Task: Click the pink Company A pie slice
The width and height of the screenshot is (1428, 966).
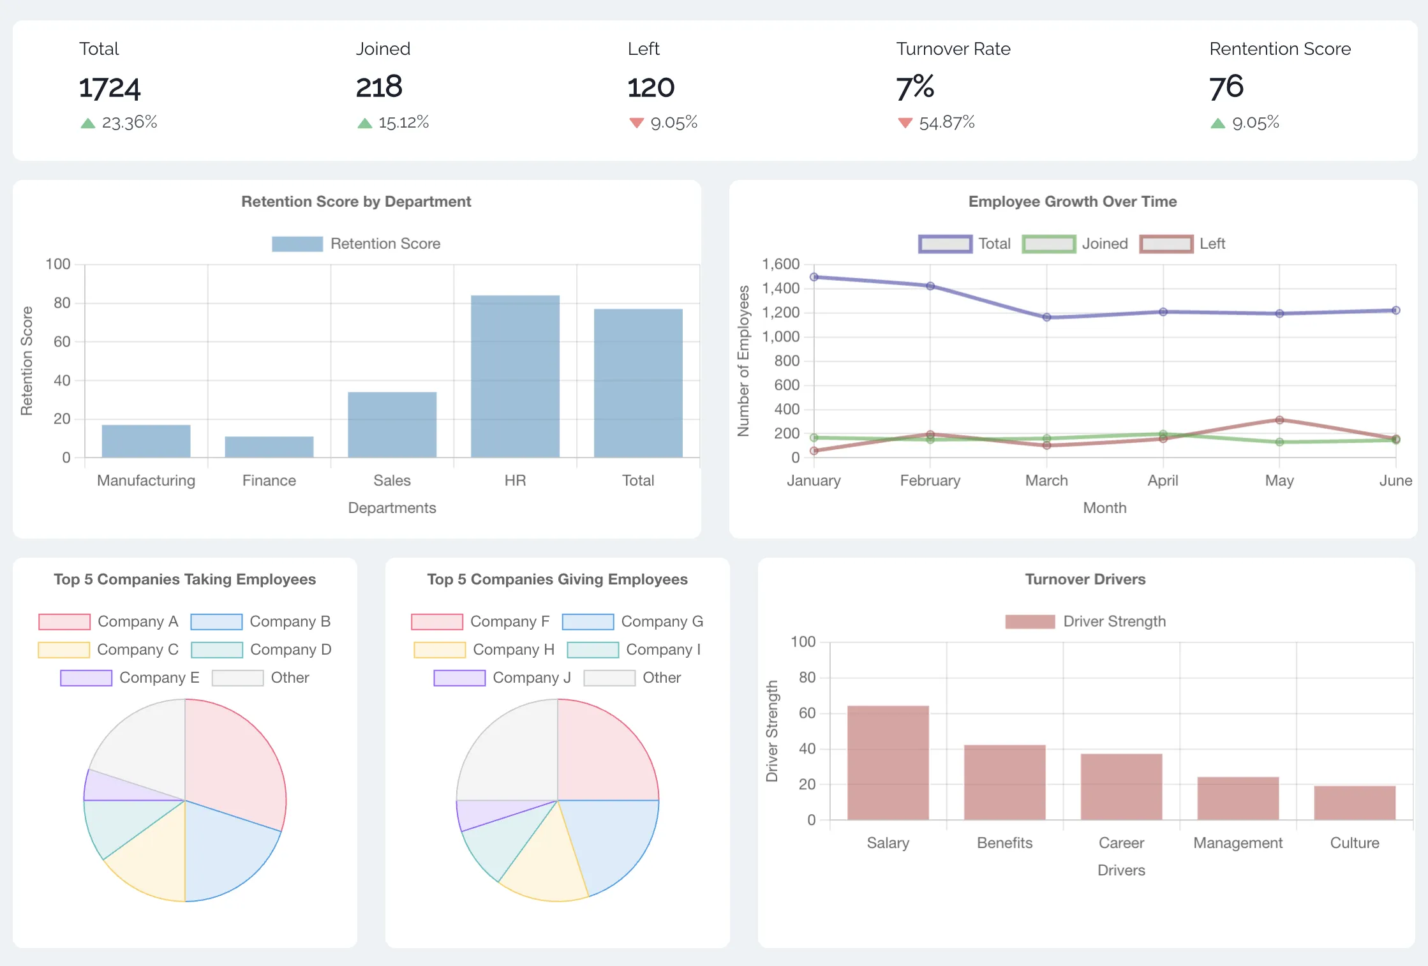Action: pos(236,762)
